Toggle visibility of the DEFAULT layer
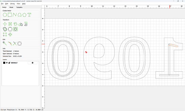Viewport: 185px width, 111px height. pyautogui.click(x=7, y=63)
